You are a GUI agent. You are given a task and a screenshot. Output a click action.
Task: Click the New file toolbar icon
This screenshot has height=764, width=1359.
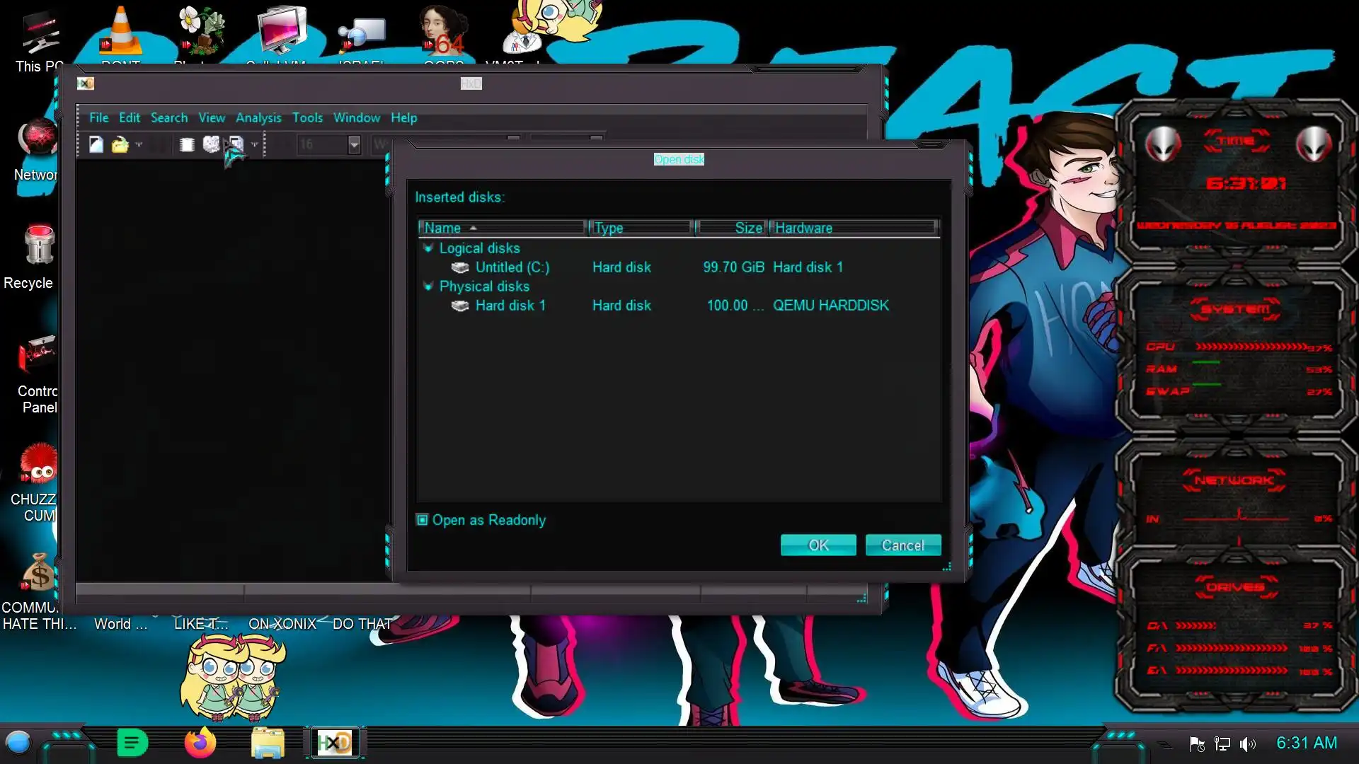[96, 145]
